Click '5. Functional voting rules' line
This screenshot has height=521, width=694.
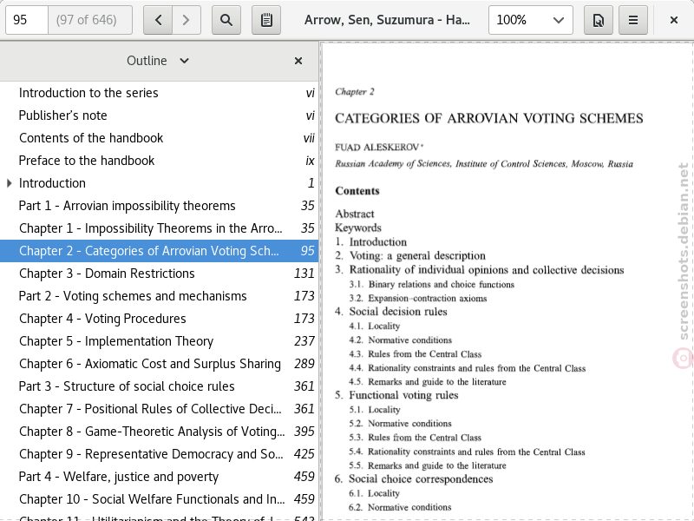[396, 395]
